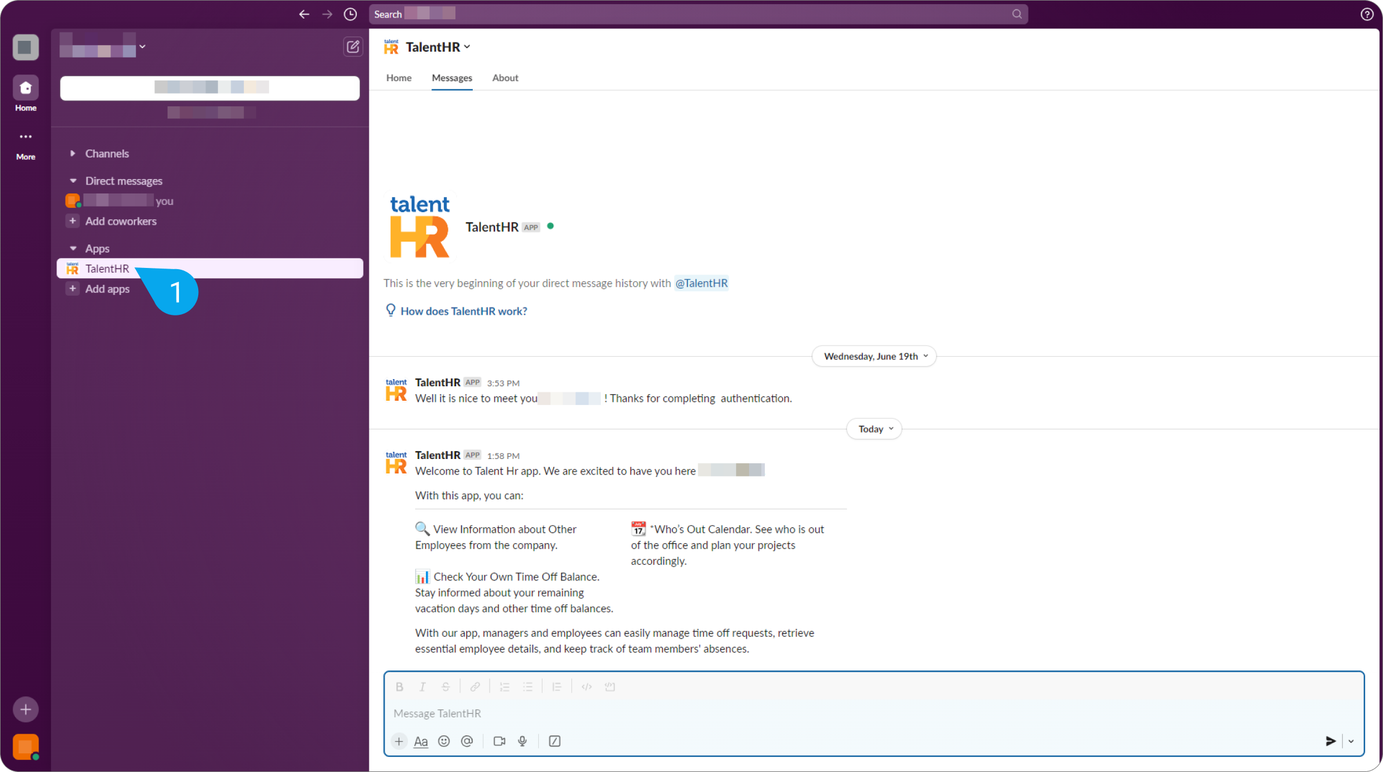Compose a new message
This screenshot has width=1383, height=772.
(x=353, y=46)
